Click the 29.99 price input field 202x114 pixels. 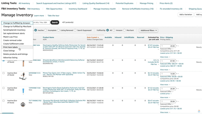168,46
